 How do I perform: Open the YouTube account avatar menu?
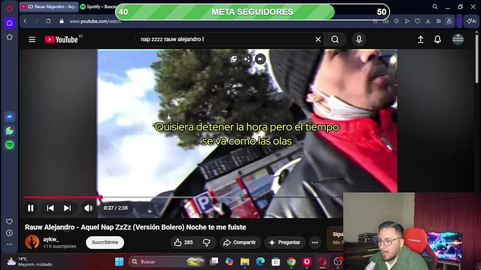pos(458,39)
